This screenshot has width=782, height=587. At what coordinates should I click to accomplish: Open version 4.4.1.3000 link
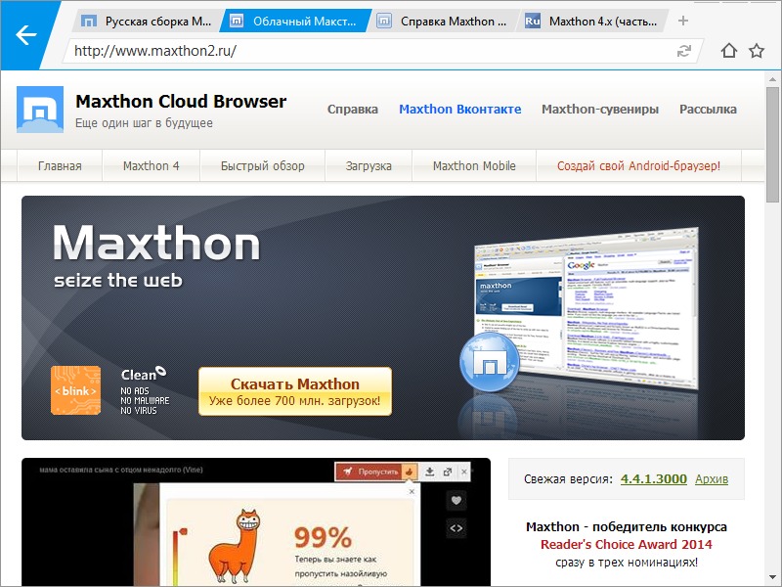point(653,479)
